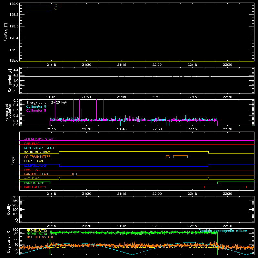Click the Quality axis title
Screen dimensions: 258x258
[x=9, y=209]
